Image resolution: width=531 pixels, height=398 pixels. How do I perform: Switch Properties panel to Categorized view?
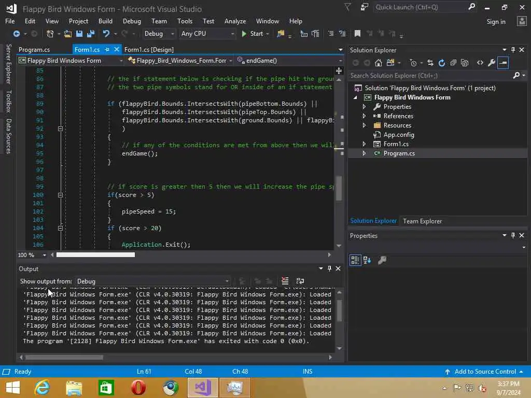(x=355, y=260)
